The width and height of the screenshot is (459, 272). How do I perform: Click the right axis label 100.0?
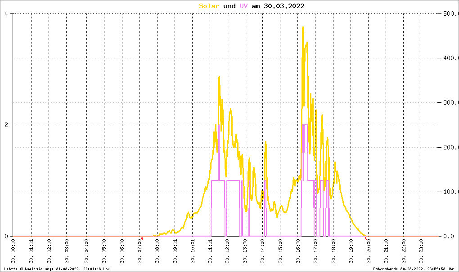[450, 192]
